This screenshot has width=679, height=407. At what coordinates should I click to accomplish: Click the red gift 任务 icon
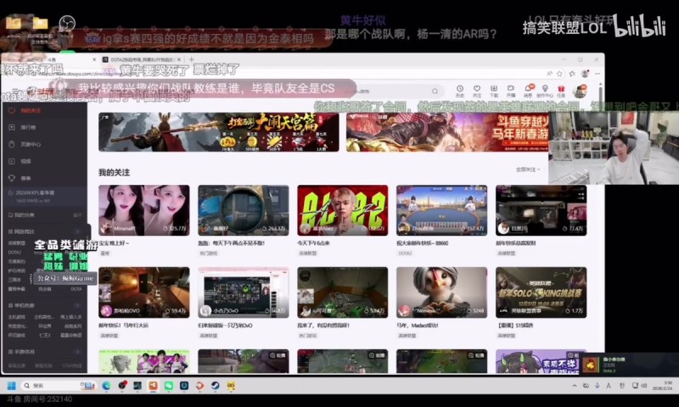[x=561, y=89]
